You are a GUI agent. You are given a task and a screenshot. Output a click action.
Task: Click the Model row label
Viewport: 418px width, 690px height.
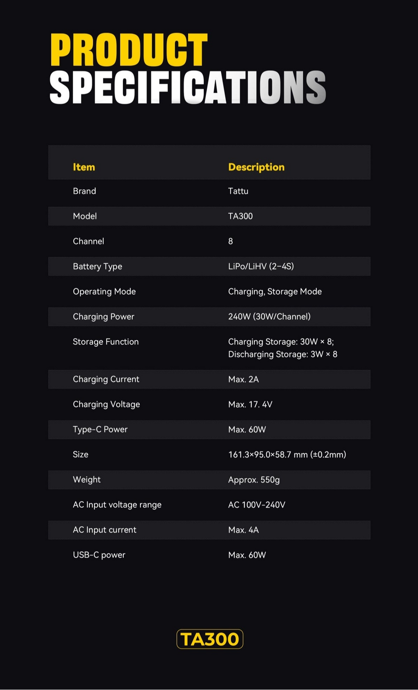84,216
